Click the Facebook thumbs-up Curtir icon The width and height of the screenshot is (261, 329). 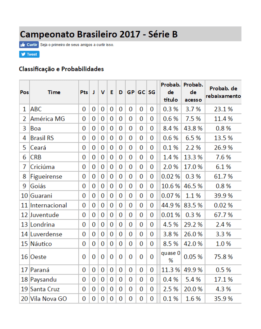pos(23,45)
